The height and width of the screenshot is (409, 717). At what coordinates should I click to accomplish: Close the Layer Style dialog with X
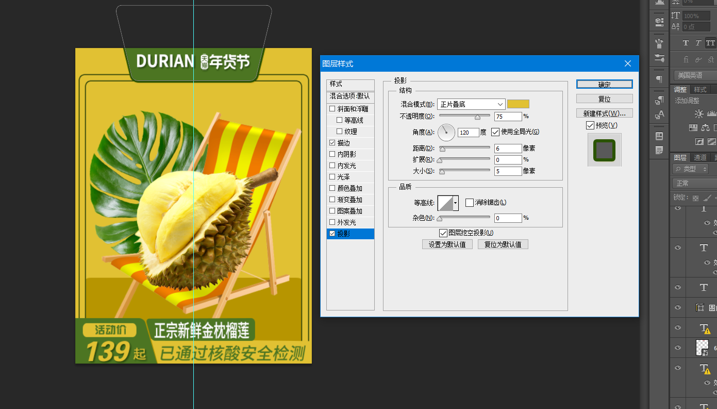coord(628,63)
